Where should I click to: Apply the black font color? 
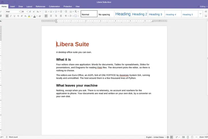[34, 16]
